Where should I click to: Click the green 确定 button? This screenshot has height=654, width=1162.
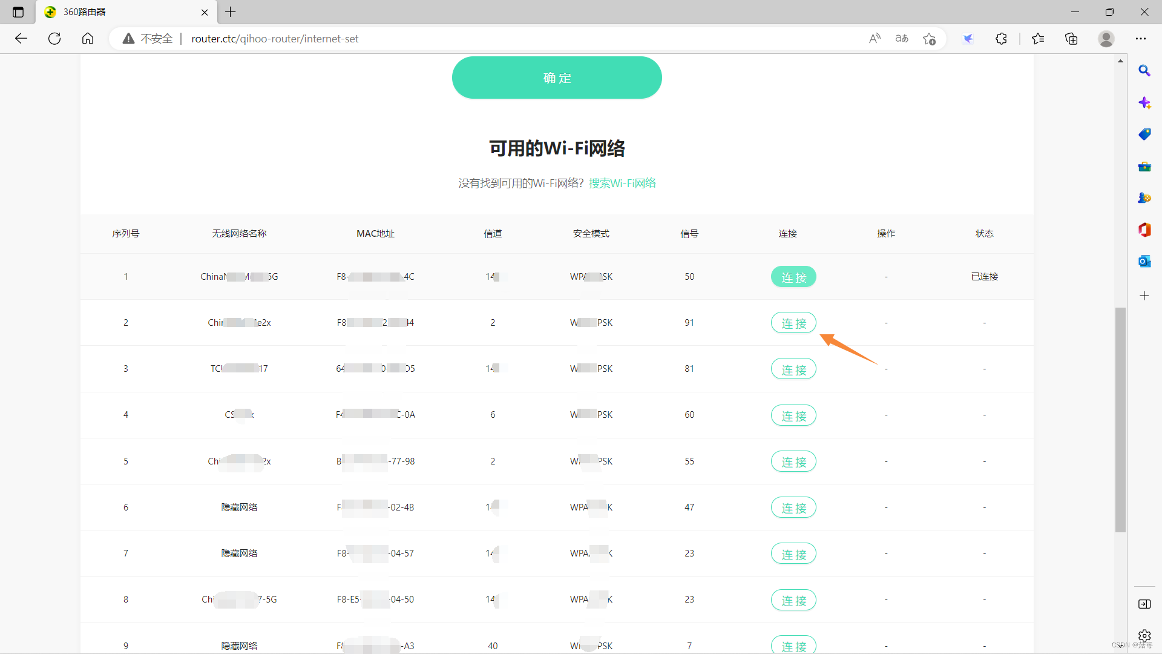[557, 78]
